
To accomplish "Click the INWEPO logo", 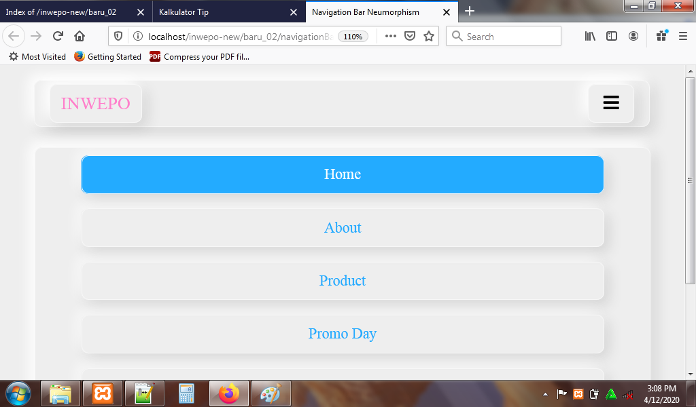I will click(x=96, y=104).
